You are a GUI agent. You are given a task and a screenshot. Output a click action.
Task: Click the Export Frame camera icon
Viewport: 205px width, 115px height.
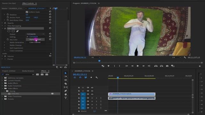tap(167, 66)
